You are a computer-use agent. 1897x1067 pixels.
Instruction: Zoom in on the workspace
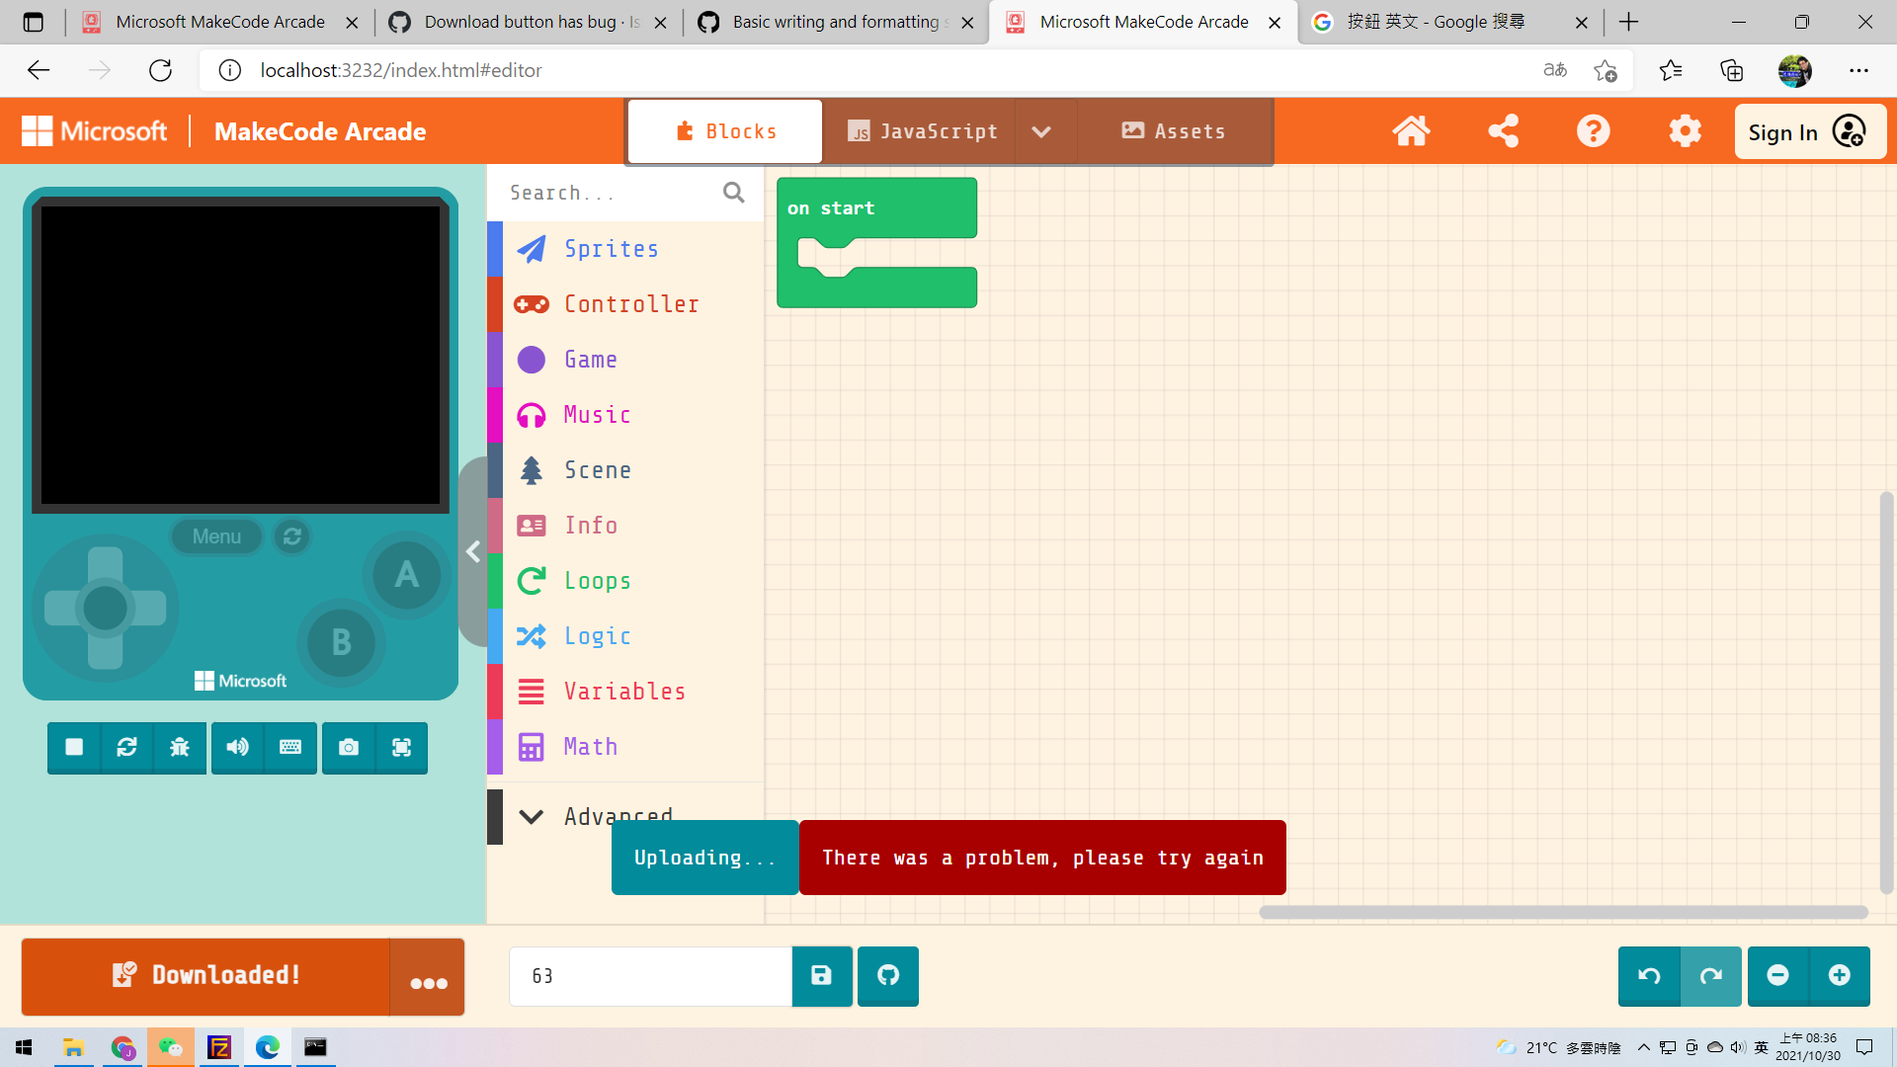point(1839,976)
